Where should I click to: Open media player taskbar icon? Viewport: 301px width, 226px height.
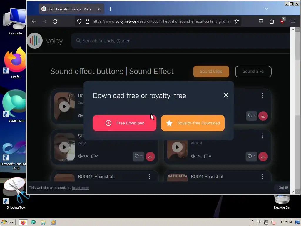click(x=53, y=222)
